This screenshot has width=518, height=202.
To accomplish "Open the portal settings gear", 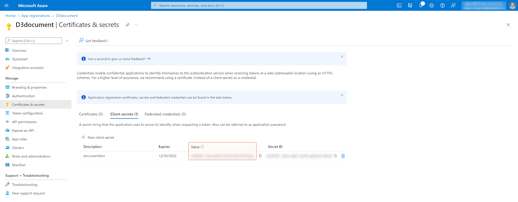I will click(x=432, y=5).
